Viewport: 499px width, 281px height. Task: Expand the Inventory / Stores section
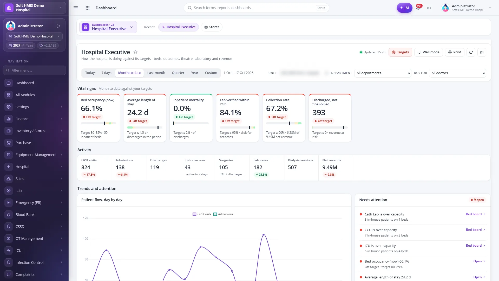pos(34,131)
